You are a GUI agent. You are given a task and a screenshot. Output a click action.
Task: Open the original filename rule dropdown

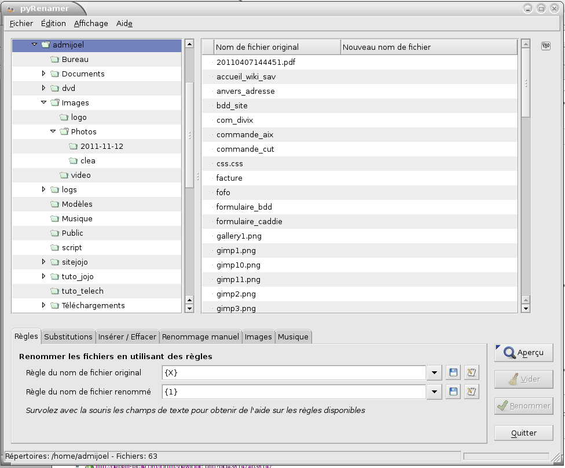pos(435,372)
